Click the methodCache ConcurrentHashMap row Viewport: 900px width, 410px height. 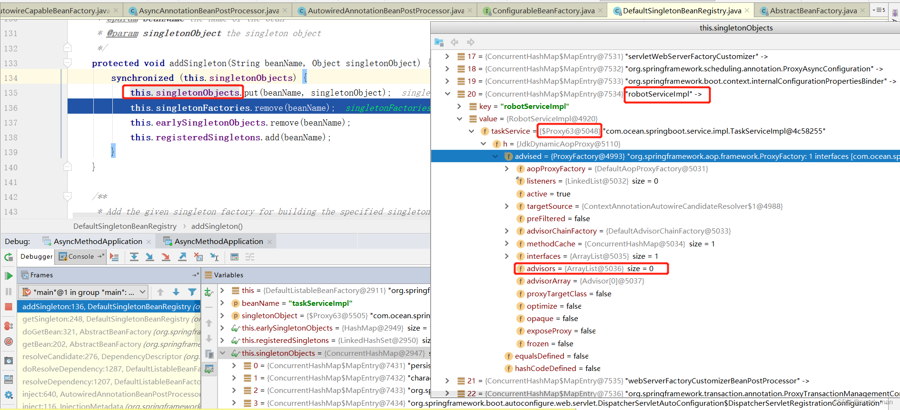click(x=616, y=244)
